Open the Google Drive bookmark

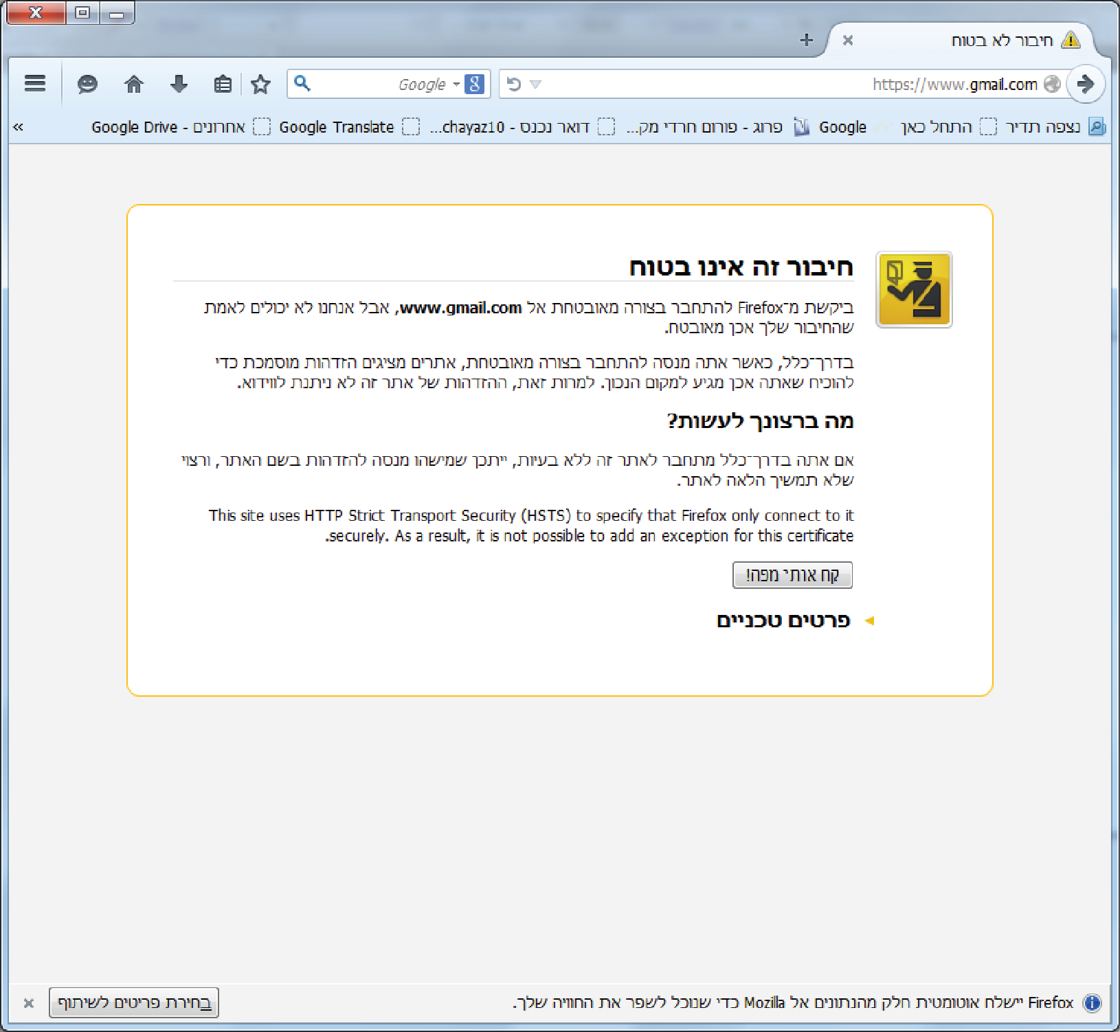point(181,127)
